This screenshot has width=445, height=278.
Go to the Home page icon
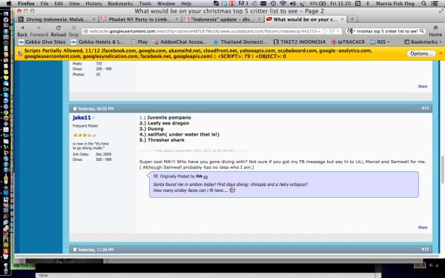tap(435, 28)
